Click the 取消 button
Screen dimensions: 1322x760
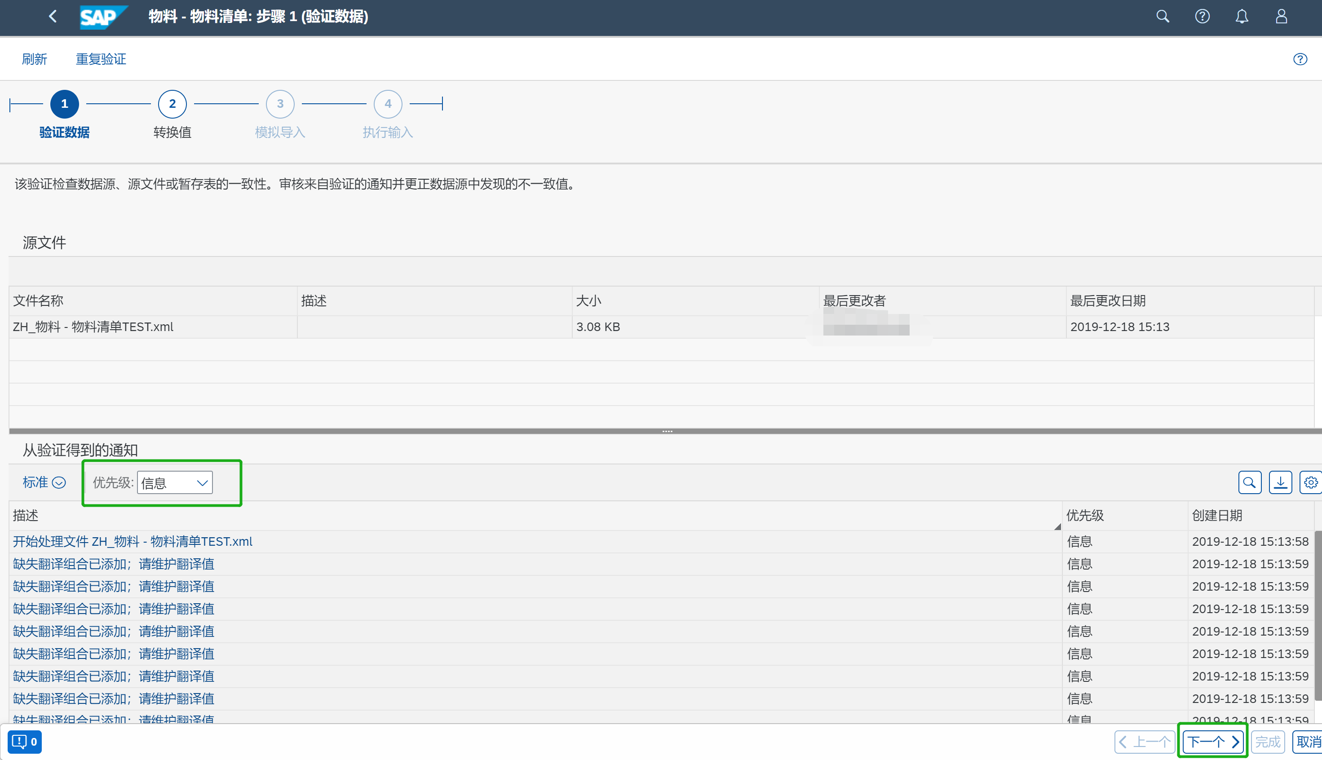point(1307,741)
